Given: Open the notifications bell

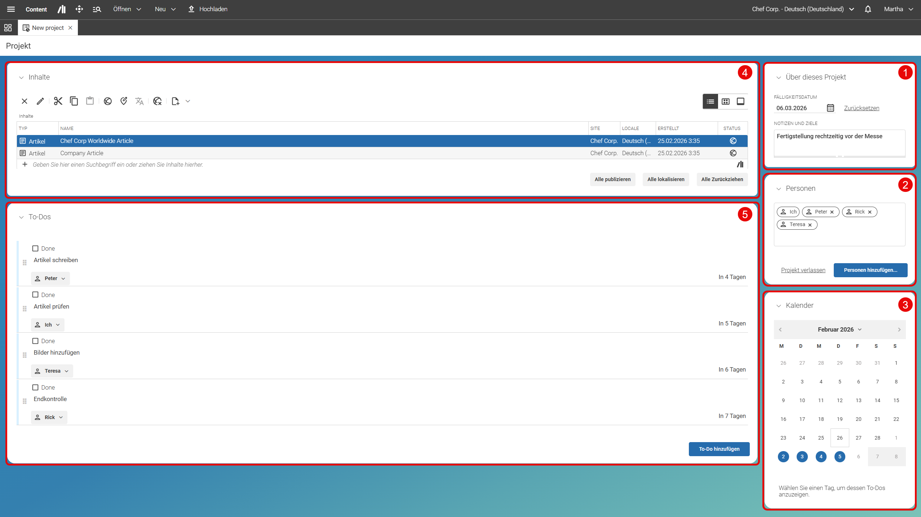Looking at the screenshot, I should (x=868, y=9).
